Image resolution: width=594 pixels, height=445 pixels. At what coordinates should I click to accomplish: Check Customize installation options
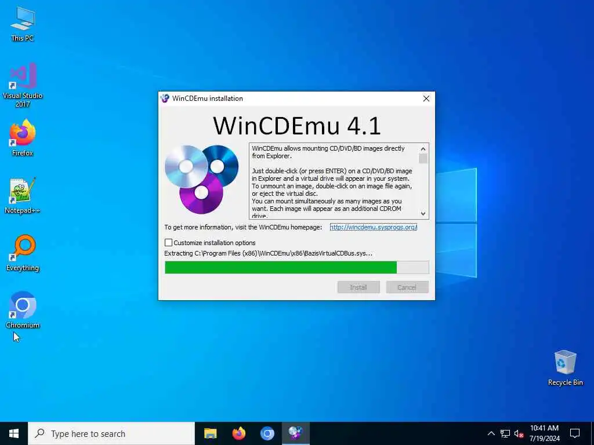click(169, 243)
